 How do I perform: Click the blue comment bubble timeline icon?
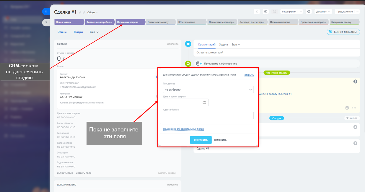pyautogui.click(x=188, y=44)
